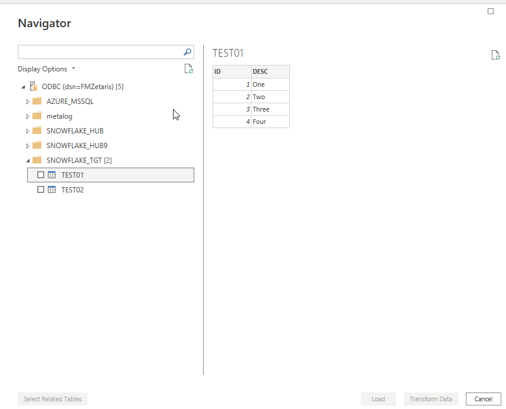Viewport: 506px width, 409px height.
Task: Click the TEST02 table icon
Action: tap(51, 189)
